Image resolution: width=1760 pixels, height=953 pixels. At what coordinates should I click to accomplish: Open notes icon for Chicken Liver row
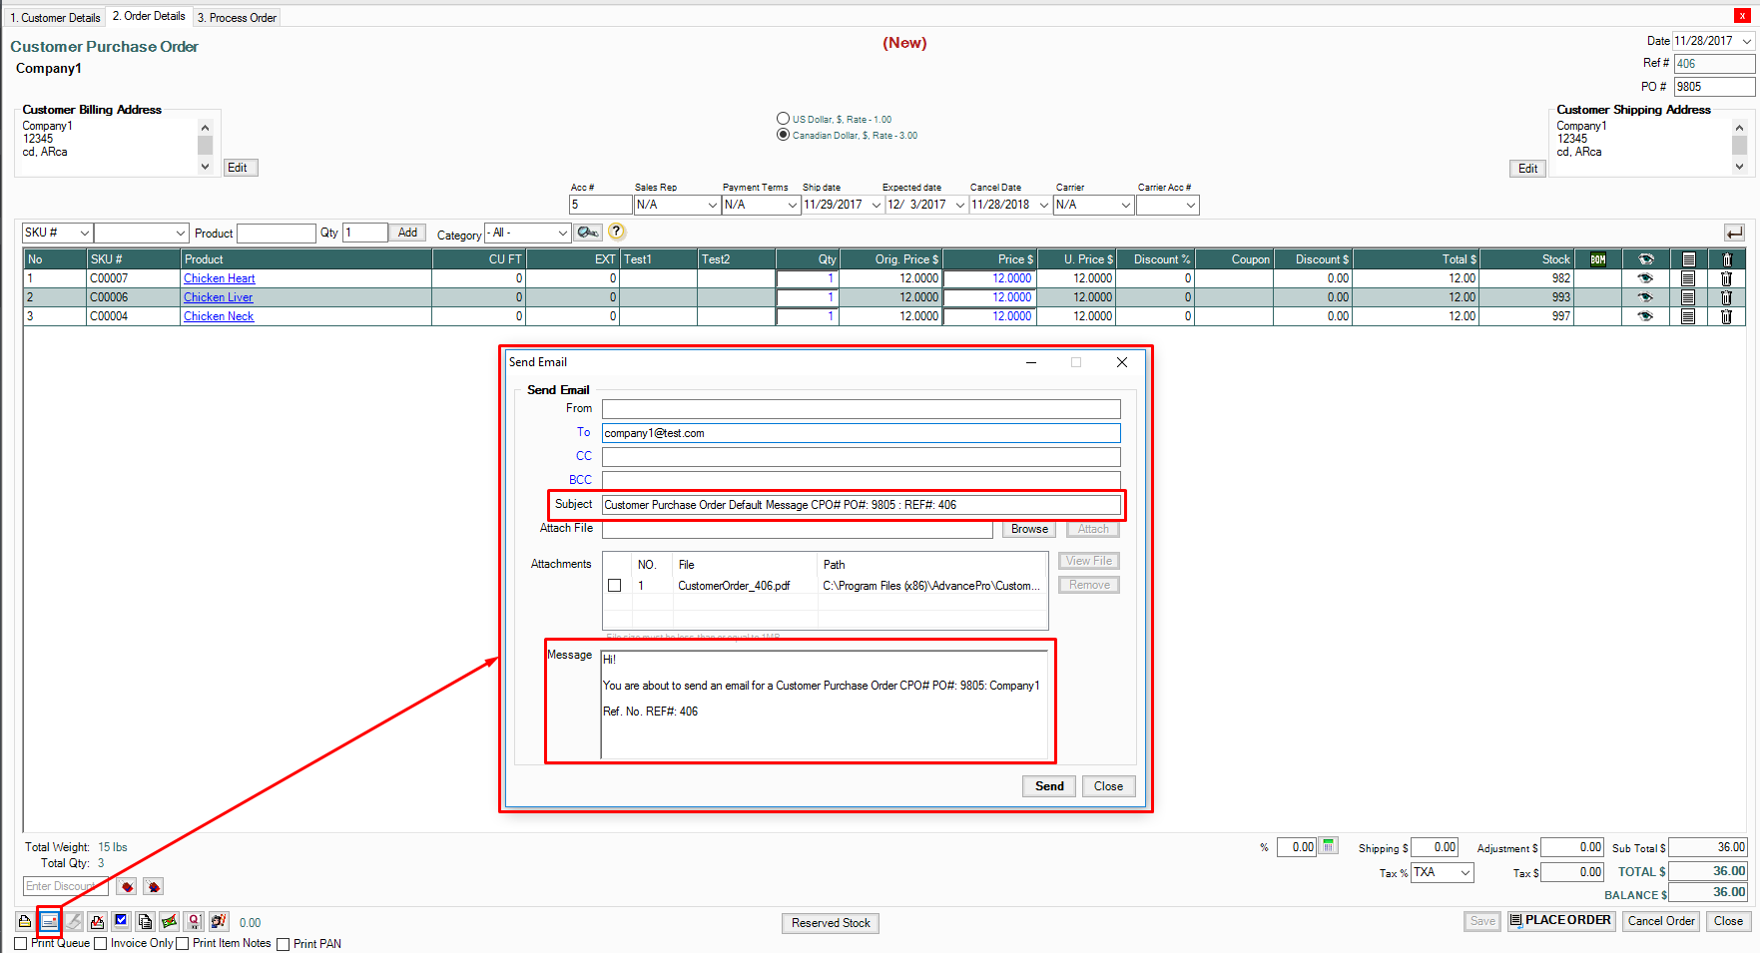tap(1688, 297)
